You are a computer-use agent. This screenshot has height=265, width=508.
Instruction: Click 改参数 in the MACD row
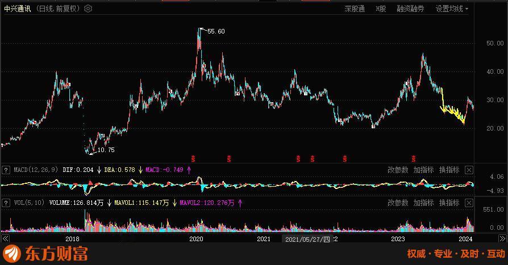pos(398,170)
